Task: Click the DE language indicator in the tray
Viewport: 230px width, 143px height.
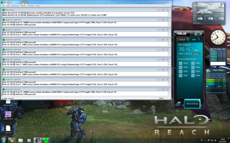Action: (x=202, y=140)
